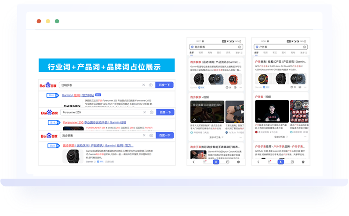Click 百度一下 beside the desktop 跑步腕表 query
Viewport: 349px width, 216px height.
[x=165, y=135]
